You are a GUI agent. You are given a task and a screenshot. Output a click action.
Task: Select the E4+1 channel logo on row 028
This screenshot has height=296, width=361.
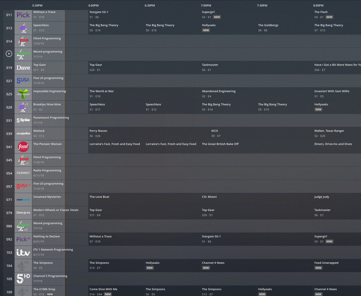click(23, 108)
